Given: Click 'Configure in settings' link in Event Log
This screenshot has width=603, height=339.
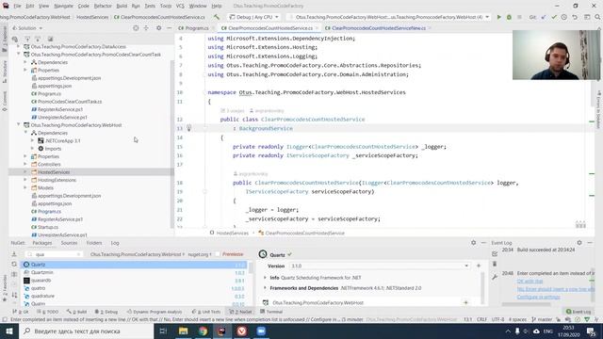Looking at the screenshot, I should click(538, 297).
